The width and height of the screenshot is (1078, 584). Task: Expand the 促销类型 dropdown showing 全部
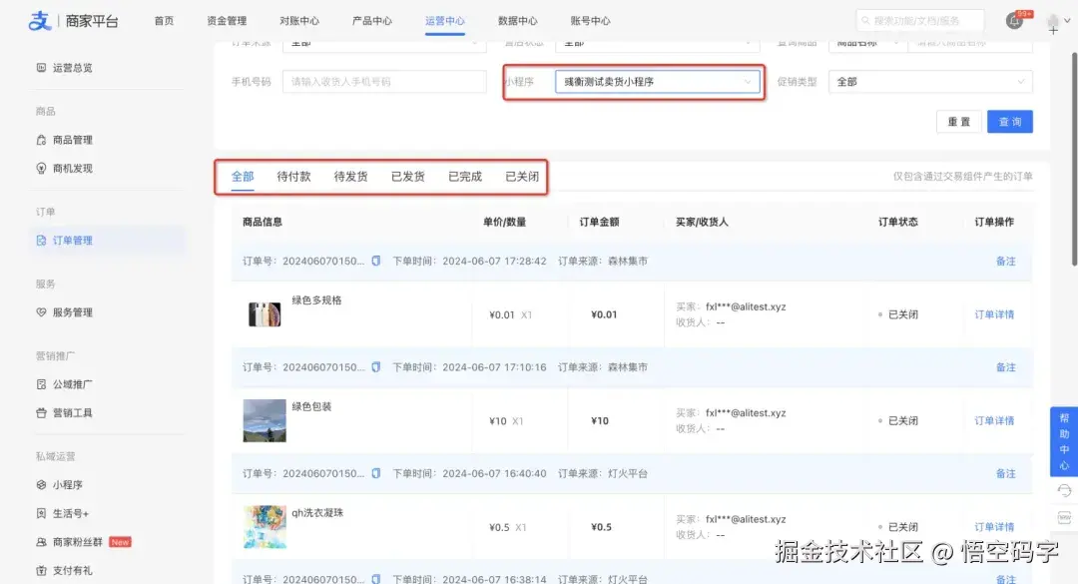pyautogui.click(x=930, y=81)
